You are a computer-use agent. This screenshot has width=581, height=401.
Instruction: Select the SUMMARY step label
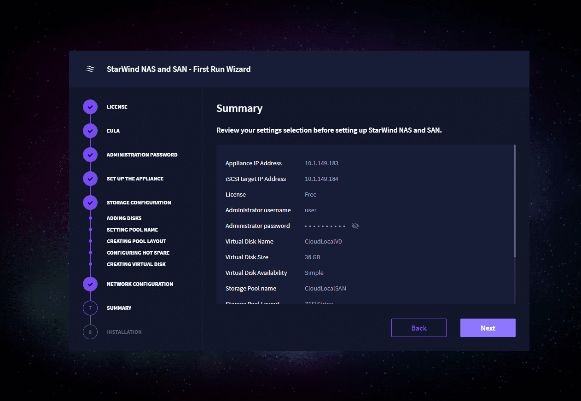click(x=119, y=308)
